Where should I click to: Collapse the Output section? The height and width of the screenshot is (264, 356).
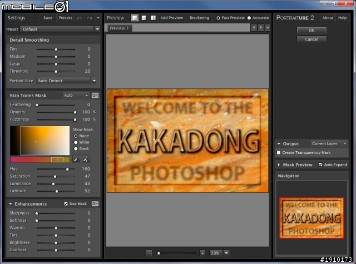(279, 143)
